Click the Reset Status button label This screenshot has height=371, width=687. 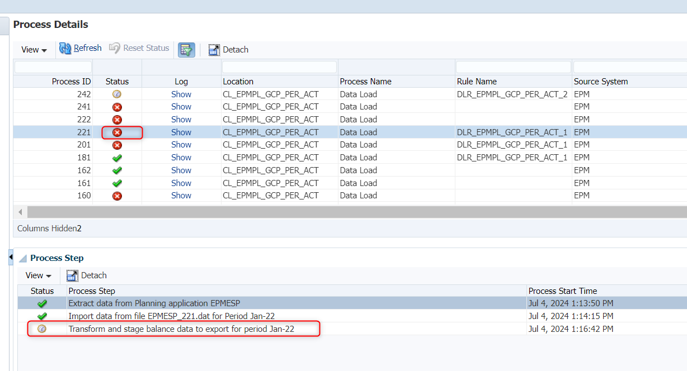click(x=146, y=49)
